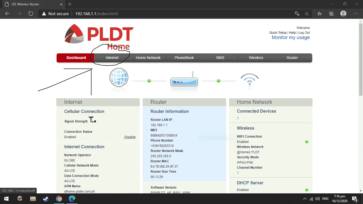Open the Internet tab

click(x=112, y=58)
